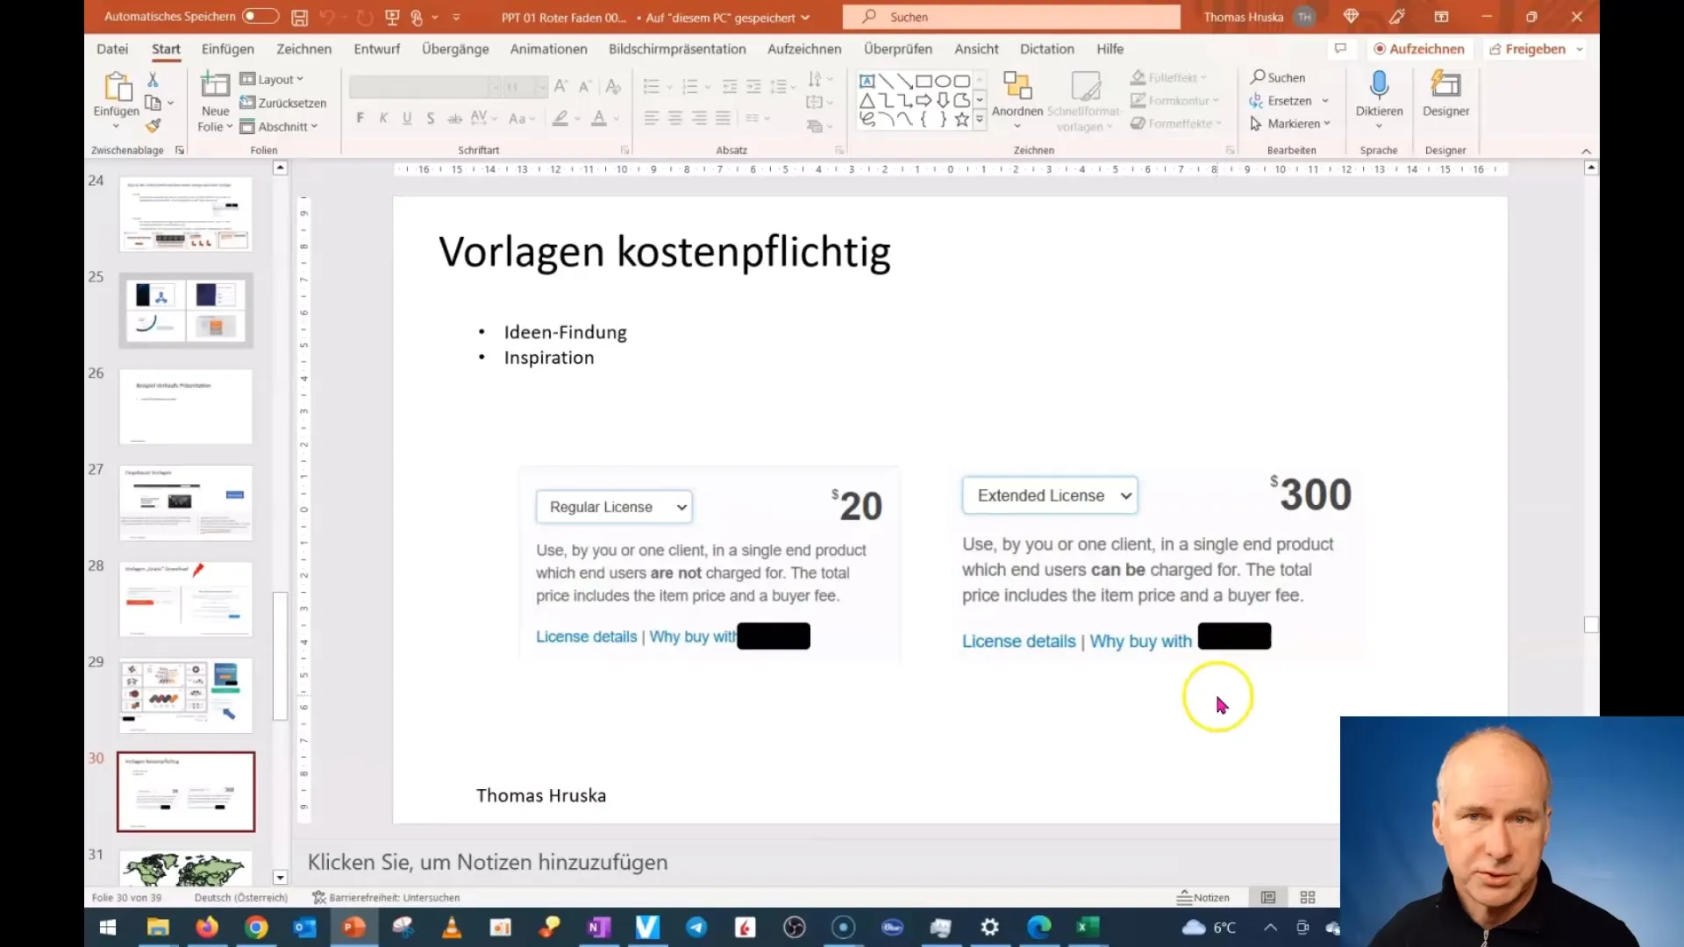Click slide 26 thumbnail
This screenshot has width=1684, height=947.
click(x=186, y=406)
